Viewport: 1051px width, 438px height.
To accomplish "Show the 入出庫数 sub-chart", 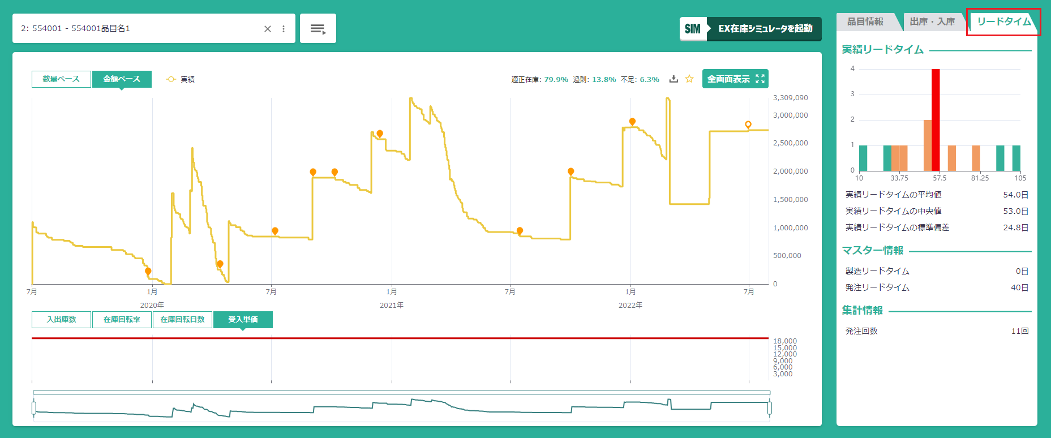I will click(61, 320).
